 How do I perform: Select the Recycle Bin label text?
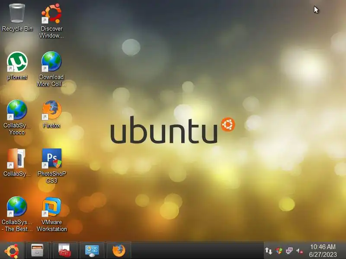tap(17, 29)
